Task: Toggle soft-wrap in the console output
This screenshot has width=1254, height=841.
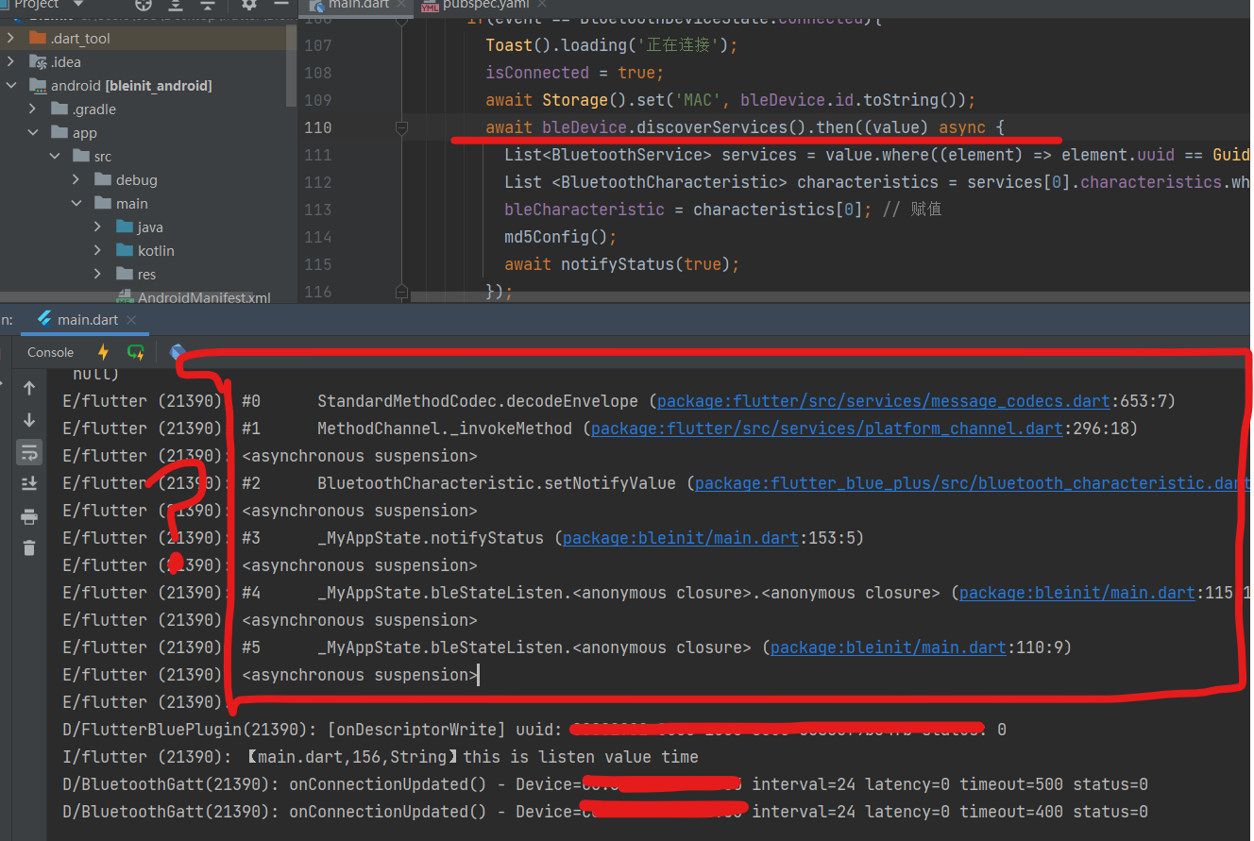Action: (29, 451)
